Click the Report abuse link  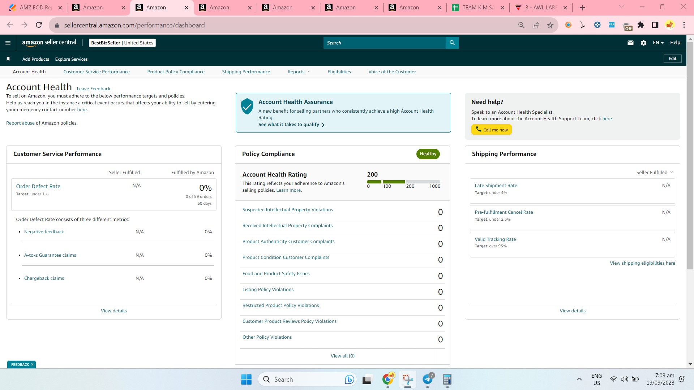(20, 123)
